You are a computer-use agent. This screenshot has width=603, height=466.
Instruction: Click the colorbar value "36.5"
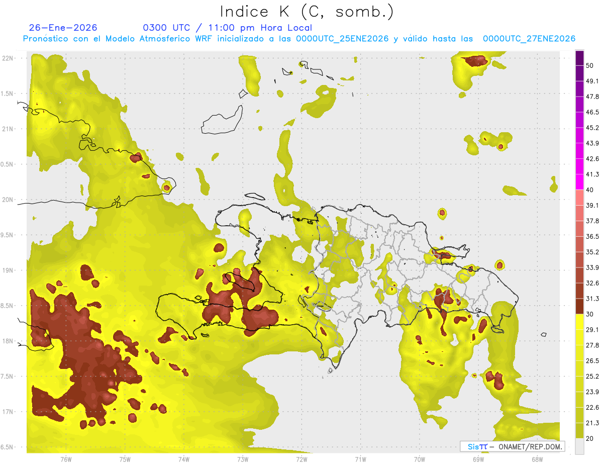[x=592, y=237]
